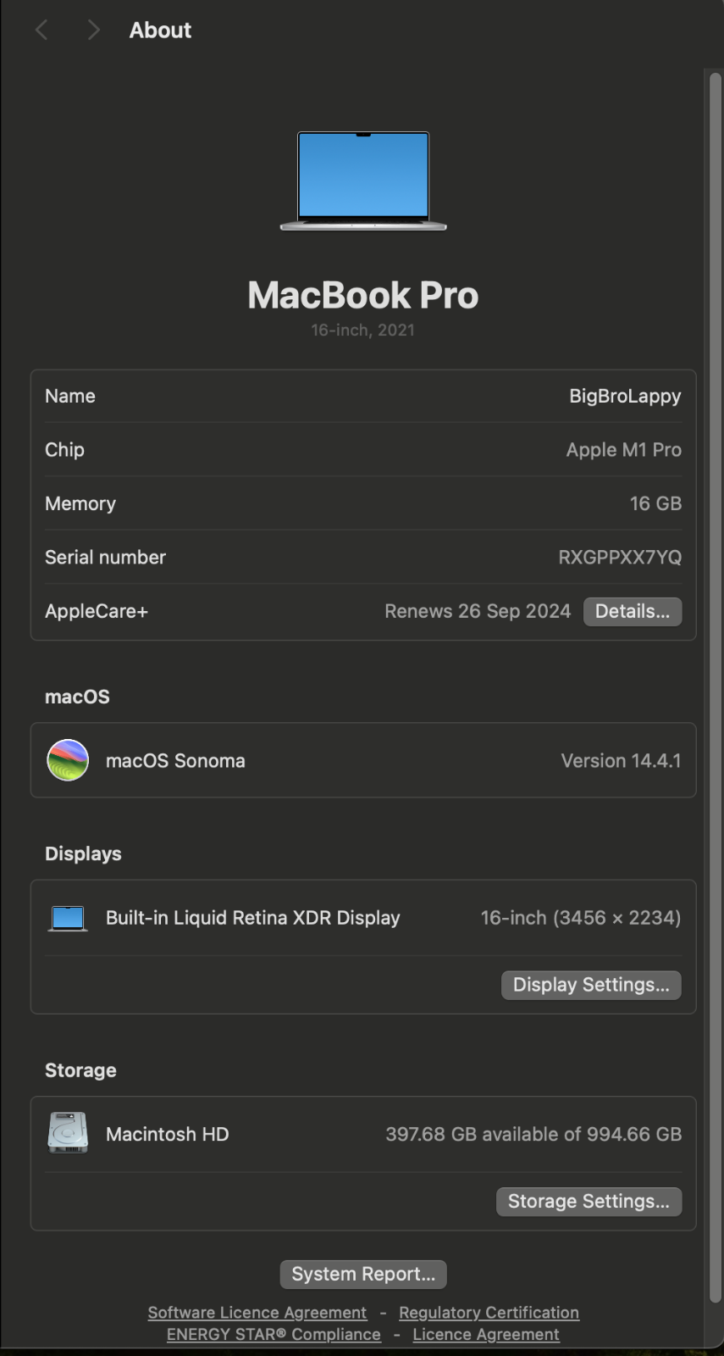The image size is (724, 1356).
Task: Click the 16 GB memory value
Action: pyautogui.click(x=655, y=503)
